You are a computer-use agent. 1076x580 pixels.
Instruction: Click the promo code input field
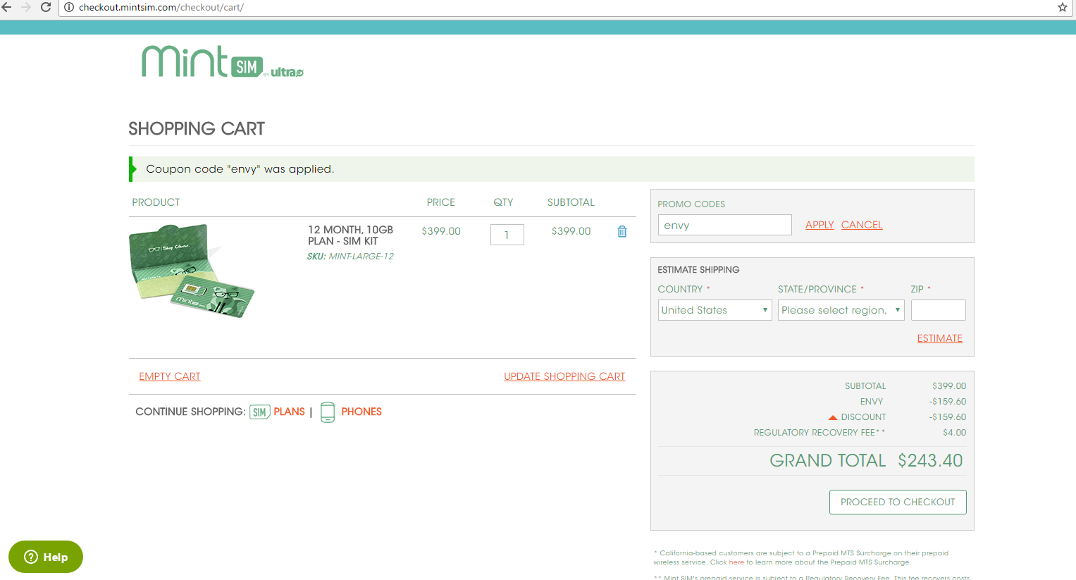click(x=724, y=225)
